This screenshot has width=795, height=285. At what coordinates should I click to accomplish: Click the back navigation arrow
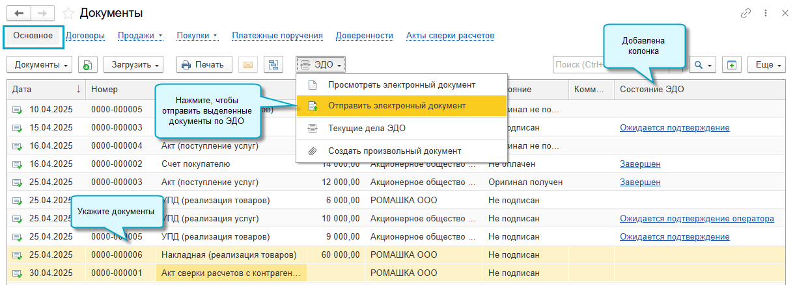point(19,14)
